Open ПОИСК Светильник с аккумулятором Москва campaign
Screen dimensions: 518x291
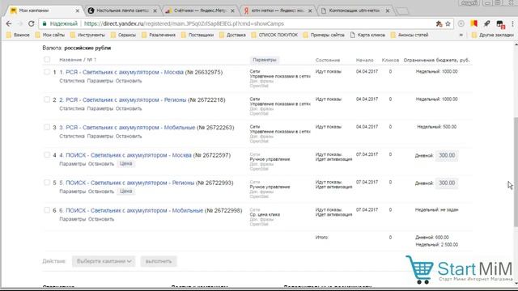129,155
